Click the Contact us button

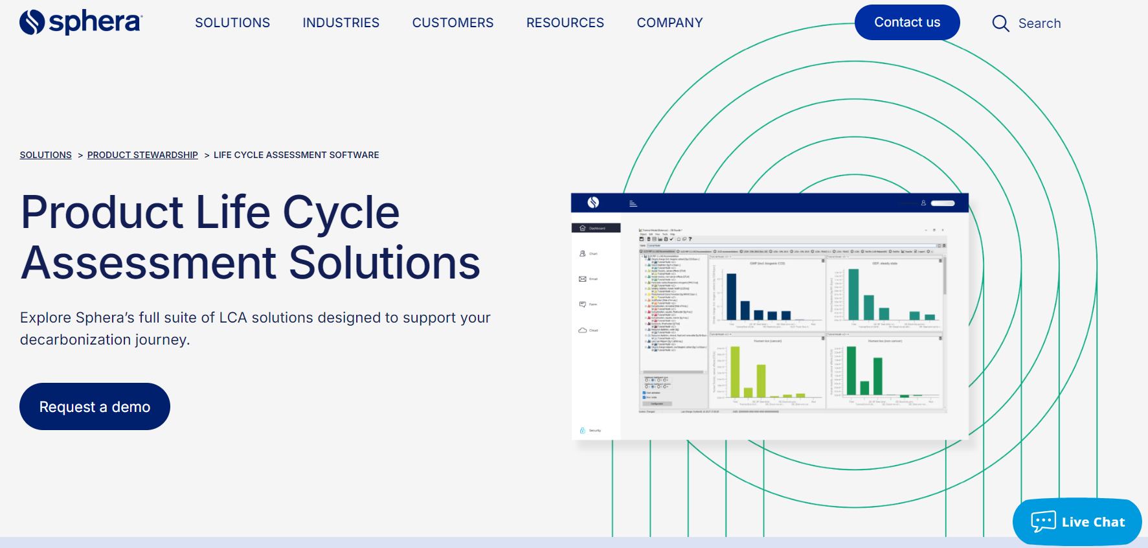click(x=907, y=22)
